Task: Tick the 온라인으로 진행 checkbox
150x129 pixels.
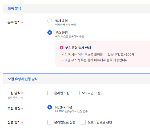Action: pos(50,122)
